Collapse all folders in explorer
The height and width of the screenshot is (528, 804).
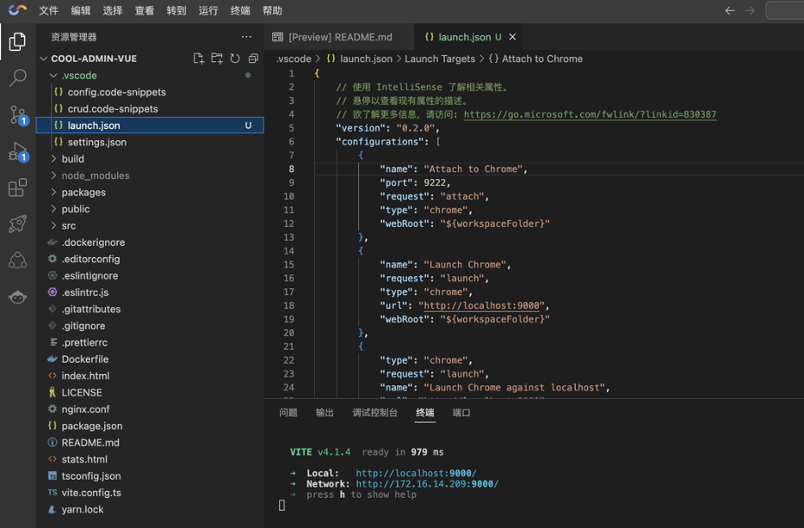click(253, 58)
